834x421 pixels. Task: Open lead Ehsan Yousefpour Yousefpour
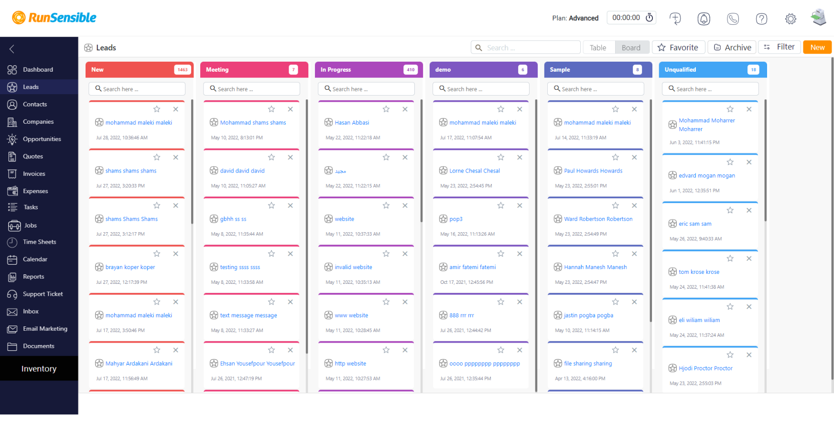pos(258,364)
